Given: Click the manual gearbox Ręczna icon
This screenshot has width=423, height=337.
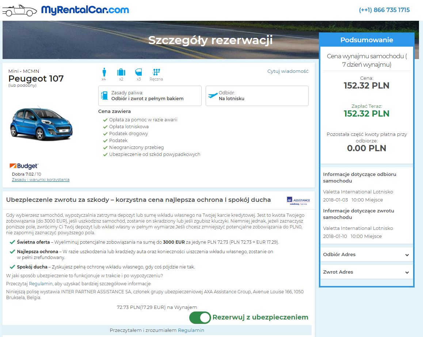Looking at the screenshot, I should 156,72.
